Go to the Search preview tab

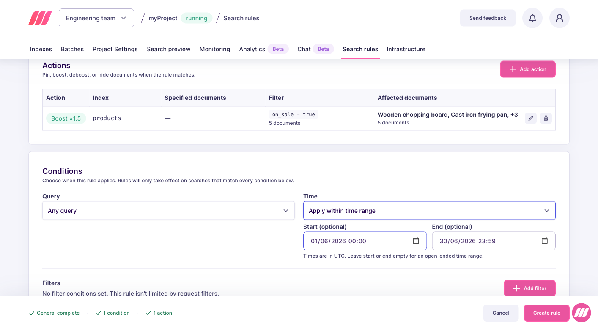[169, 49]
